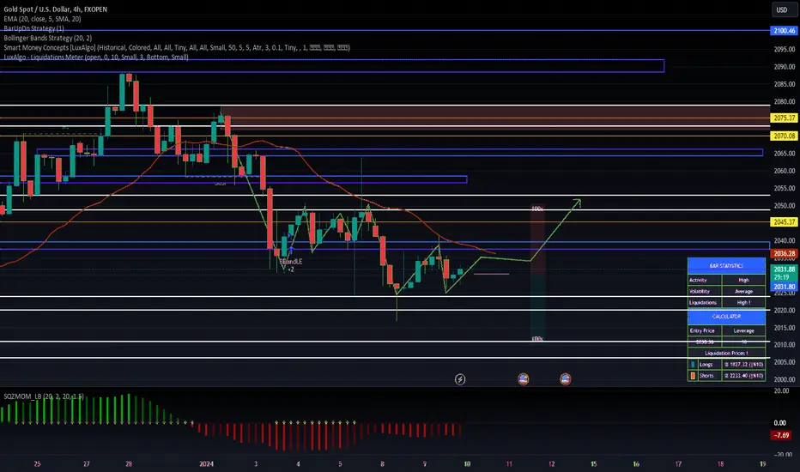Screen dimensions: 800x472
Task: Click the Liquidations row label in statistics
Action: pyautogui.click(x=705, y=303)
